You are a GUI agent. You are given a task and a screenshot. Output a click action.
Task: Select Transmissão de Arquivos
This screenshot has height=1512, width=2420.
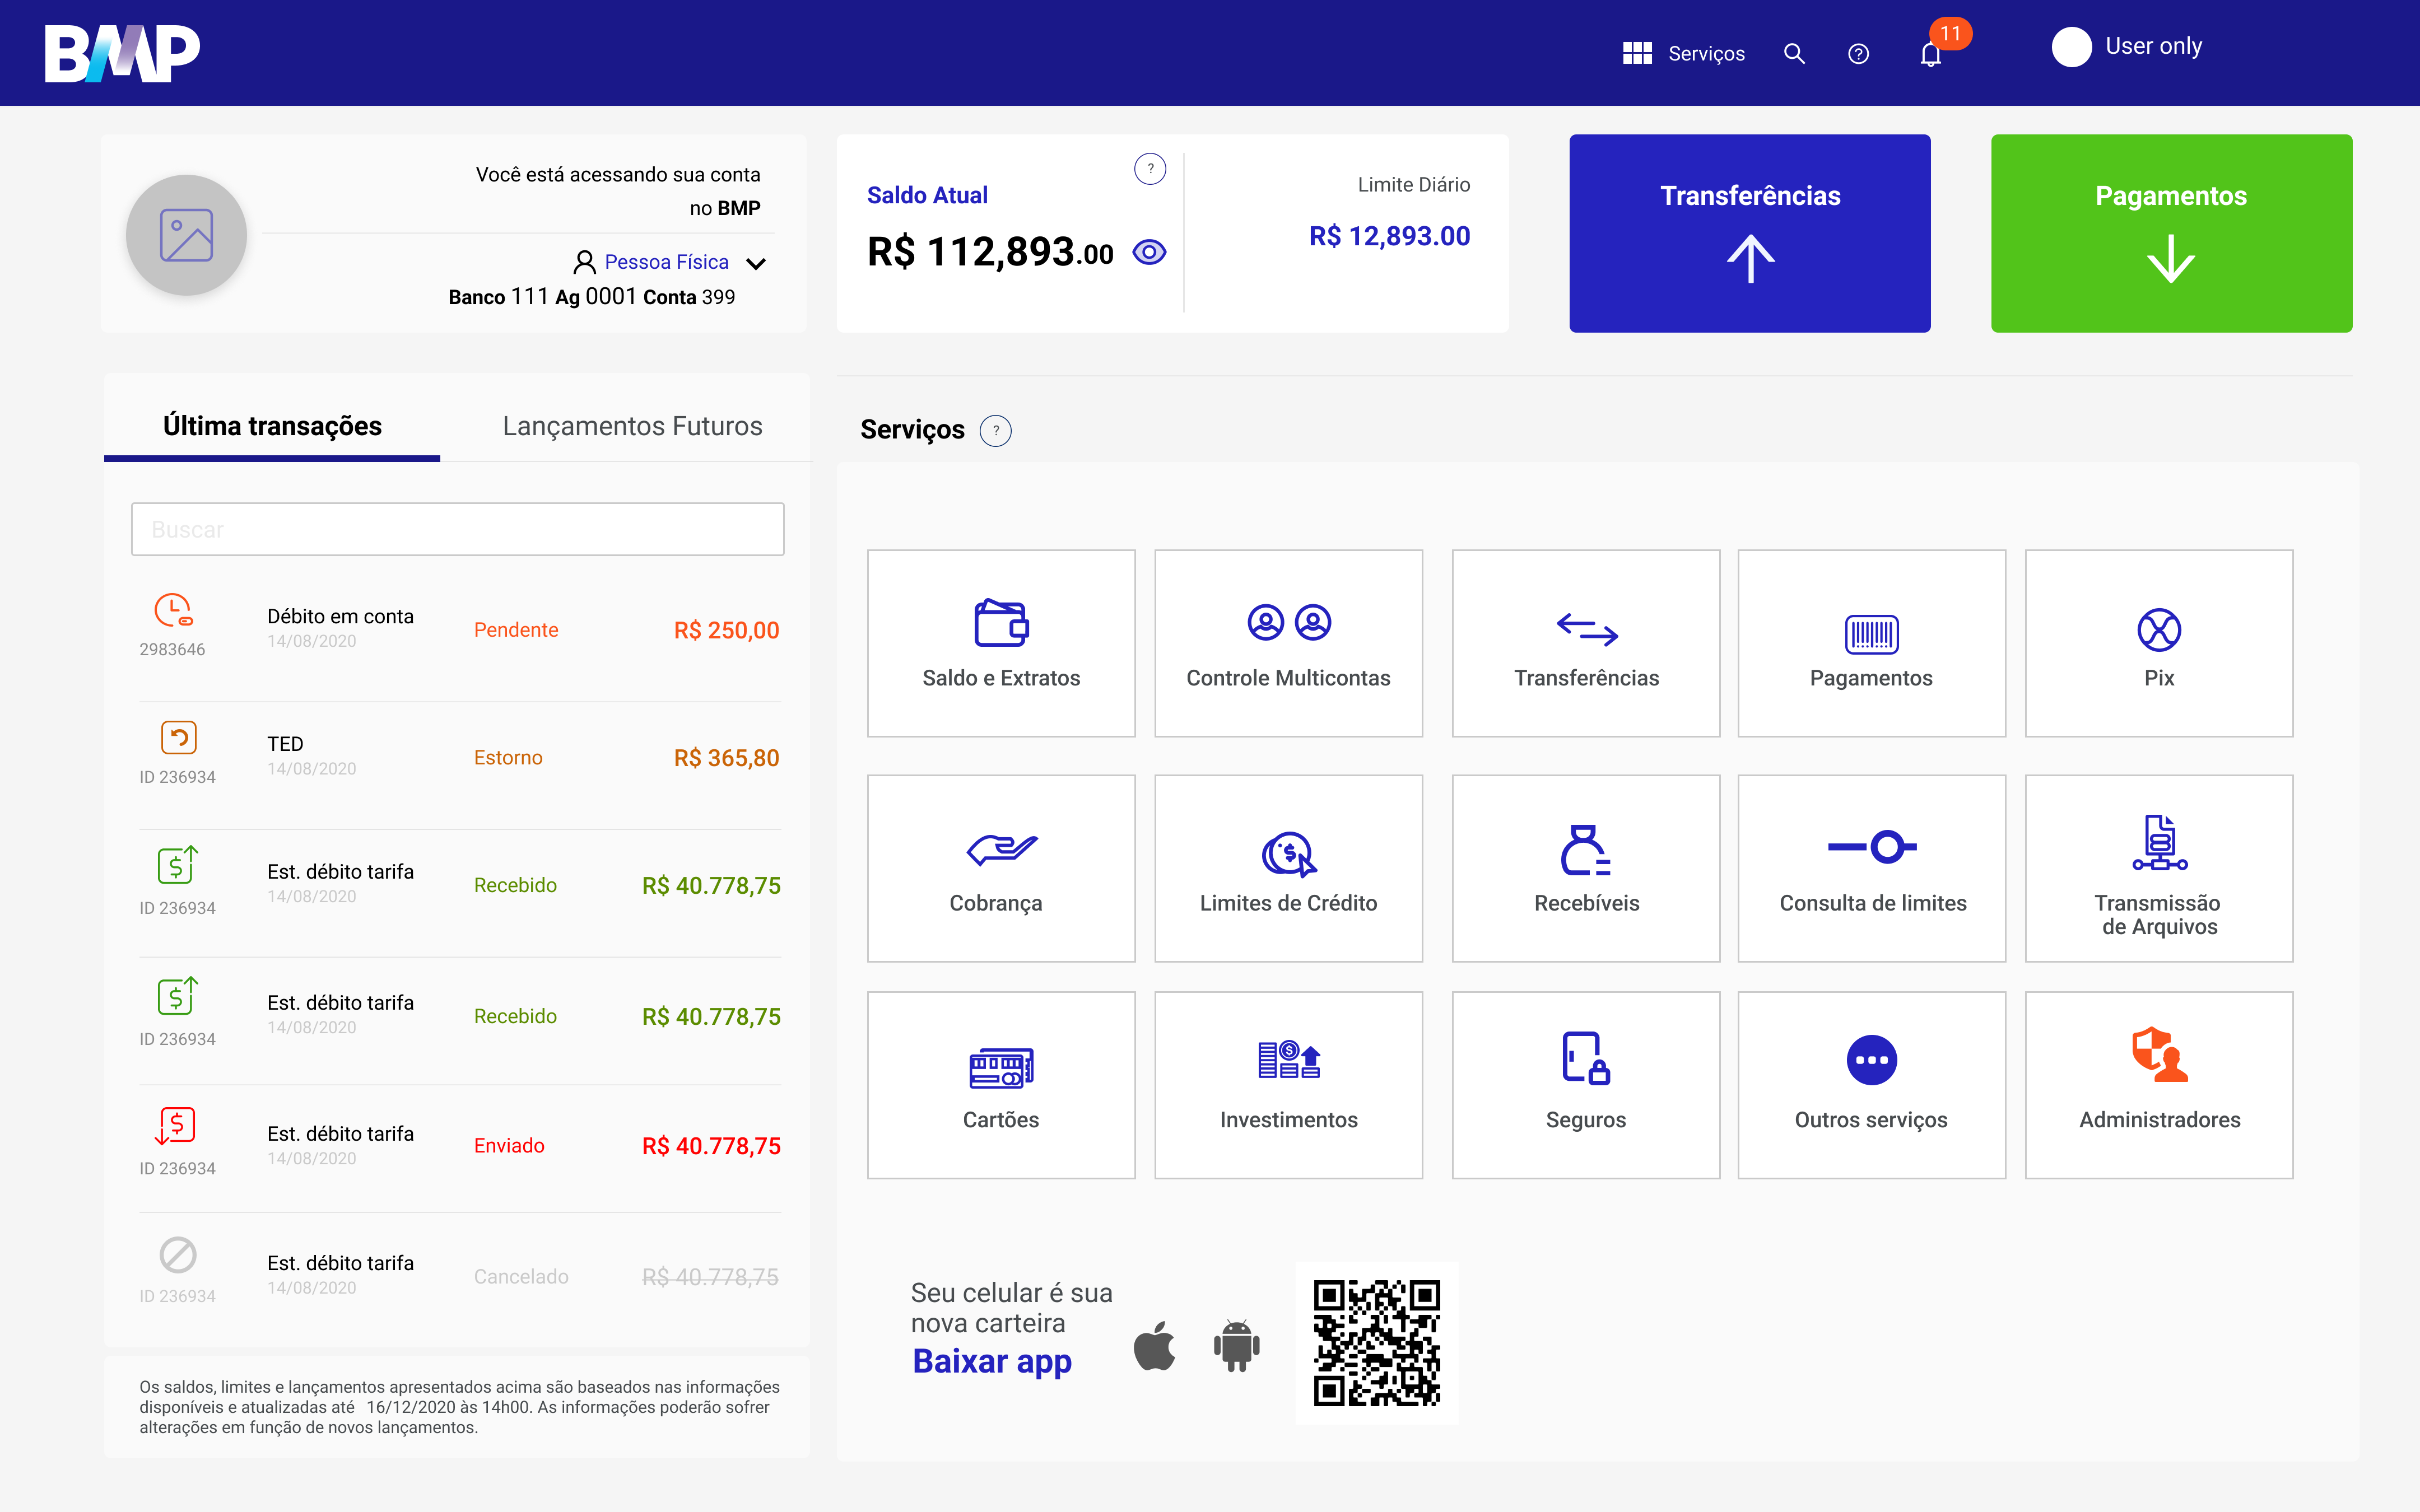[2158, 868]
